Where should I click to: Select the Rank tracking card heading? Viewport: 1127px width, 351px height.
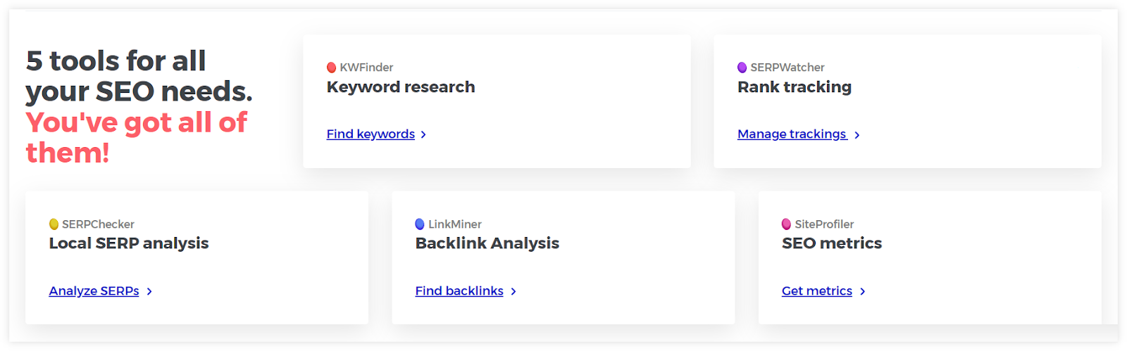795,87
